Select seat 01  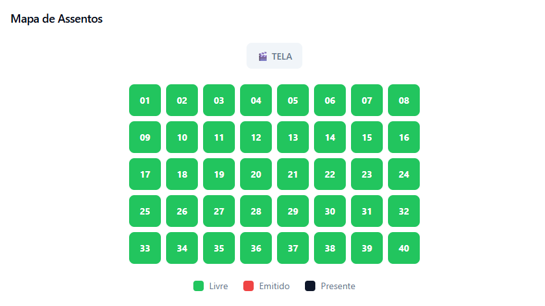(145, 100)
